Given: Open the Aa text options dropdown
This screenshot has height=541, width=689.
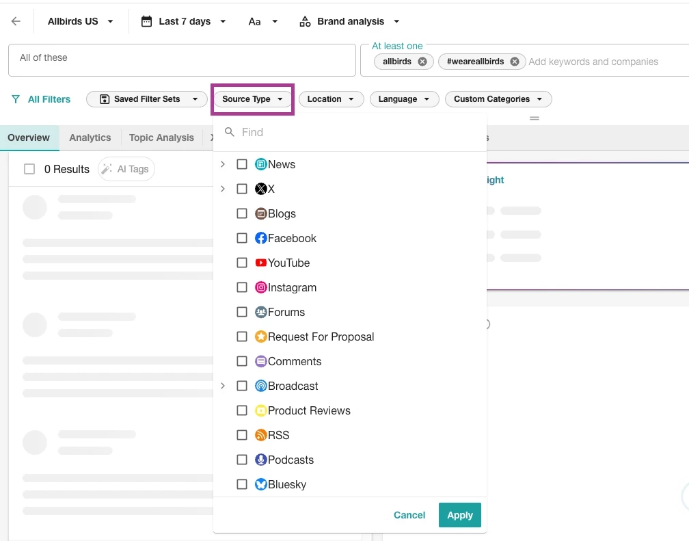Looking at the screenshot, I should [262, 21].
